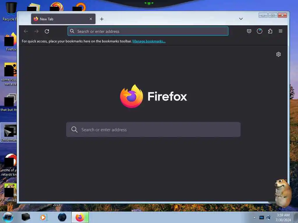The height and width of the screenshot is (223, 298).
Task: Open the dark globe taskbar icon
Action: 62,217
